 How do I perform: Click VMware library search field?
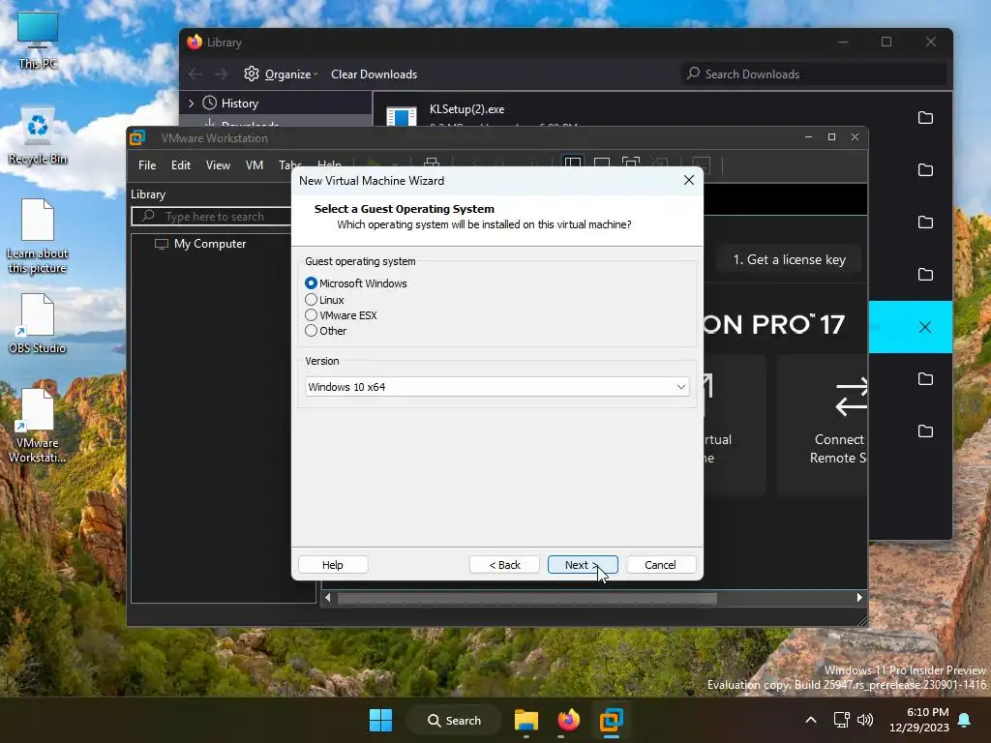tap(212, 216)
